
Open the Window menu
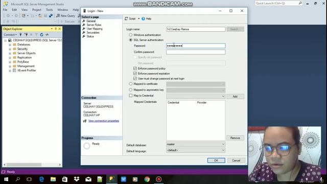pos(62,10)
